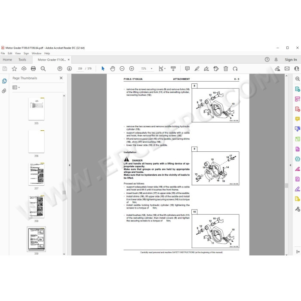
Task: Open the zoom search tool at the top of the right pane
Action: coord(298,79)
